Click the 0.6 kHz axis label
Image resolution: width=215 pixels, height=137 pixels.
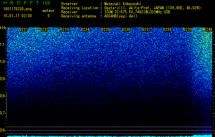[3, 130]
